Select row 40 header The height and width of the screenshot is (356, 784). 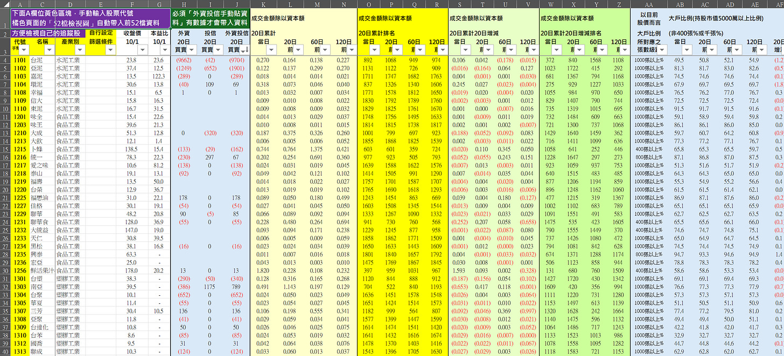point(5,352)
